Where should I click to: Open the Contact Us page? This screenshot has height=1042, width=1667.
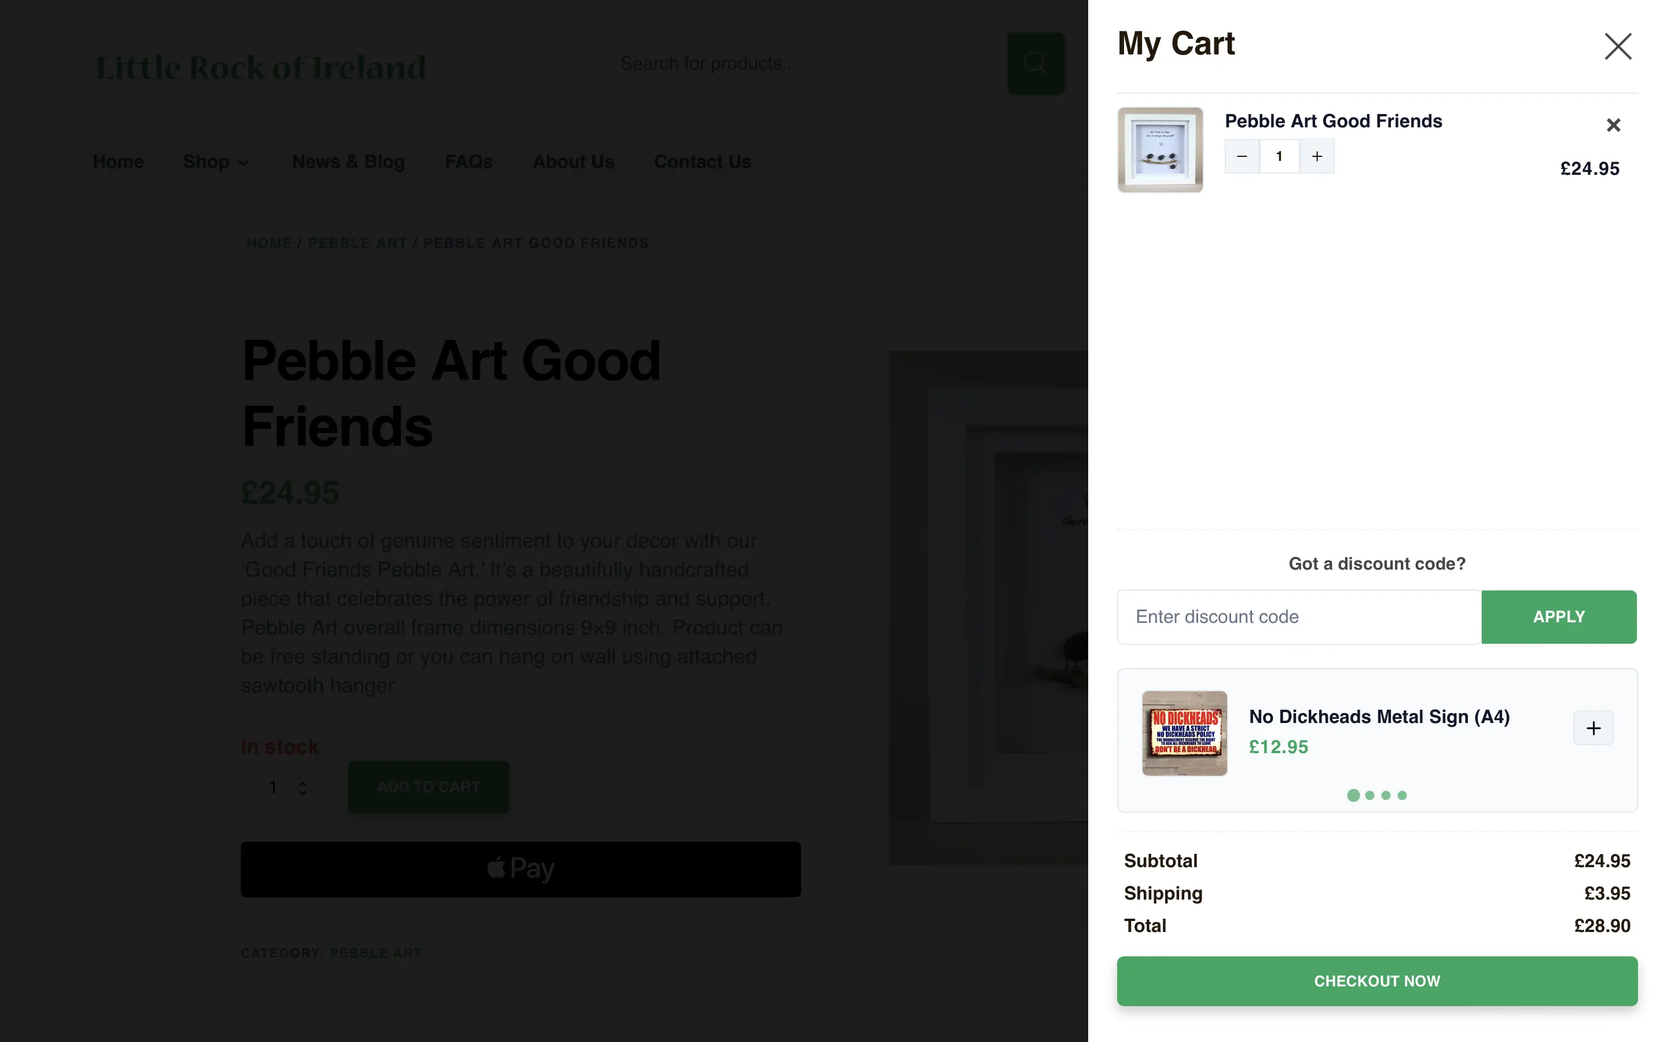click(702, 162)
